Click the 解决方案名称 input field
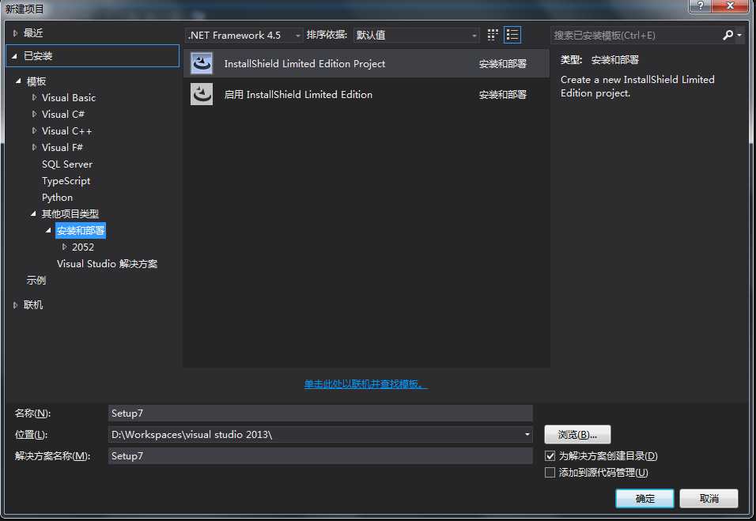 [320, 455]
